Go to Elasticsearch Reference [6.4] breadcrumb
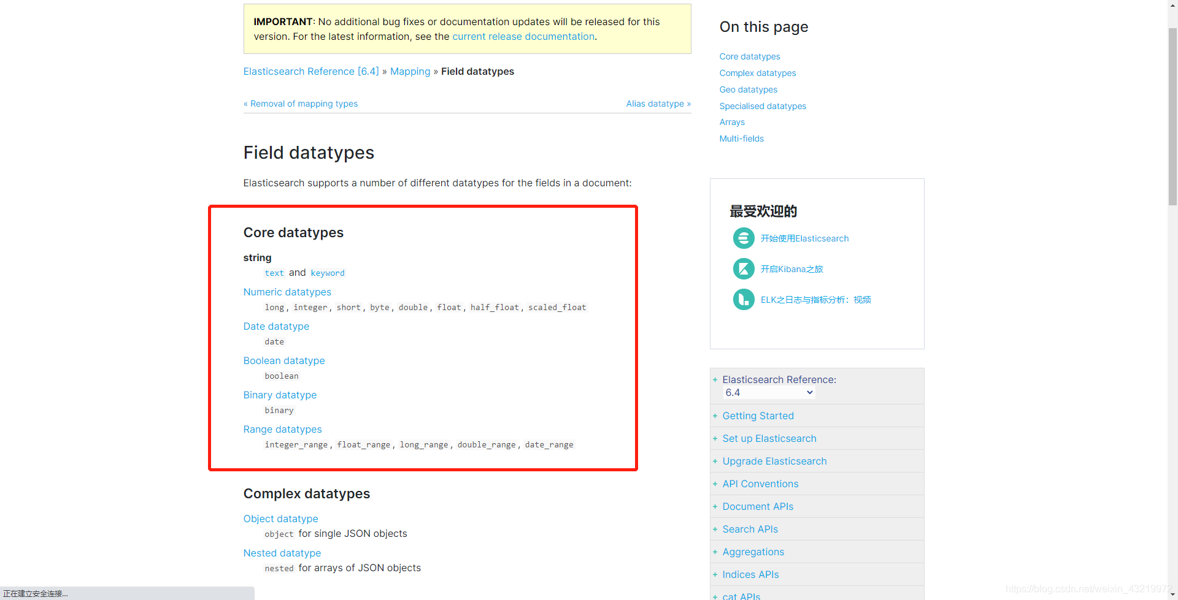 click(311, 71)
